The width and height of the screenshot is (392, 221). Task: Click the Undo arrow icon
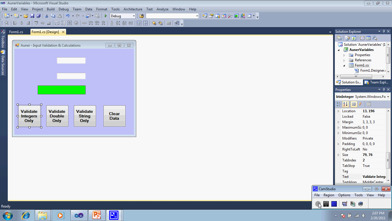[x=68, y=16]
